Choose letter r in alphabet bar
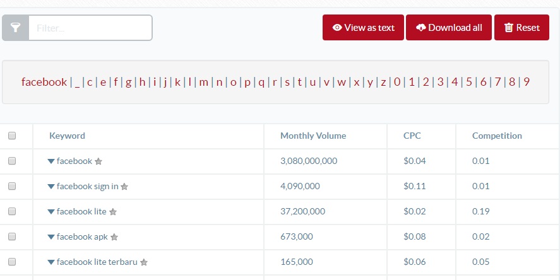 tap(275, 82)
